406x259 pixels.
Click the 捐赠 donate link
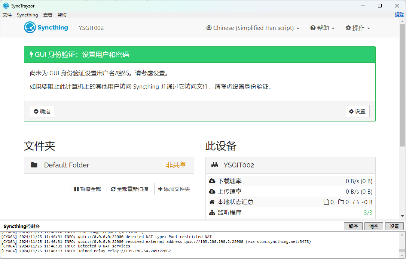(399, 15)
